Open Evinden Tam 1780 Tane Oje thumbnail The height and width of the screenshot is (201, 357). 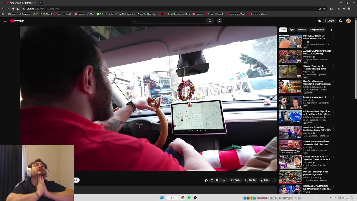click(290, 162)
